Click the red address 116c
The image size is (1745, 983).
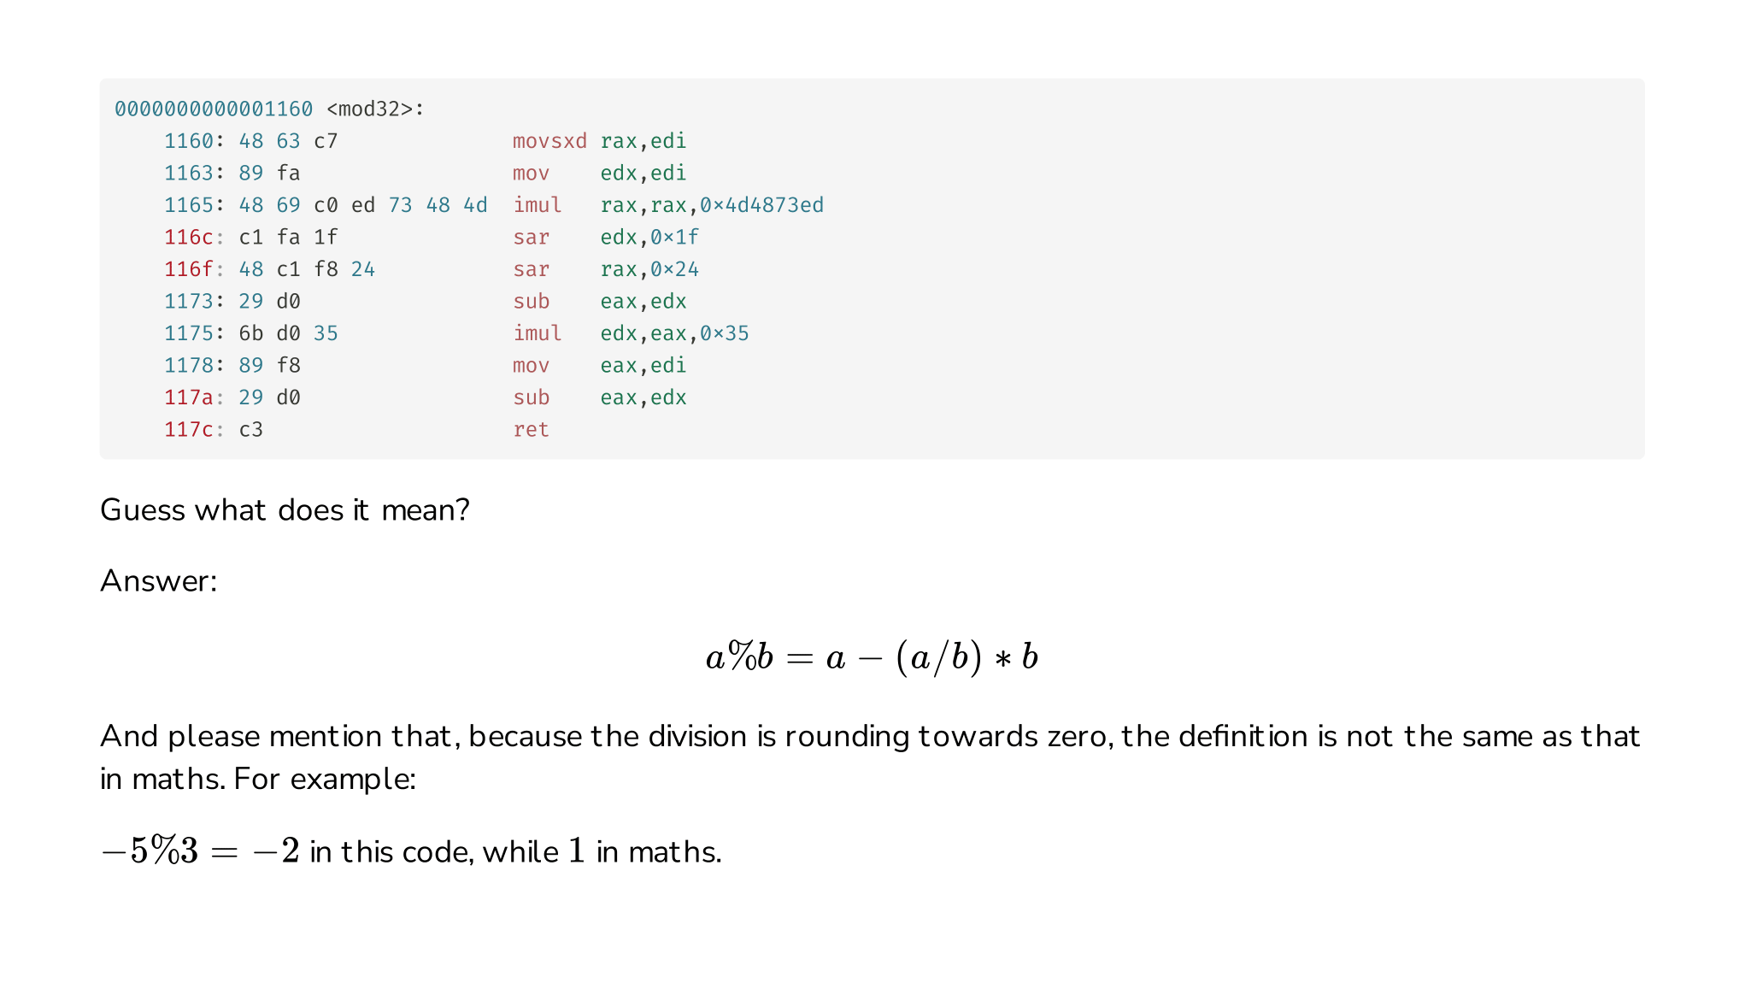[189, 237]
